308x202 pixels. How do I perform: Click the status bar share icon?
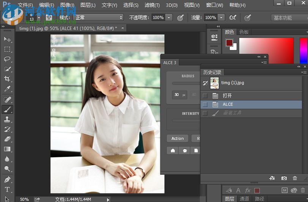click(37, 199)
